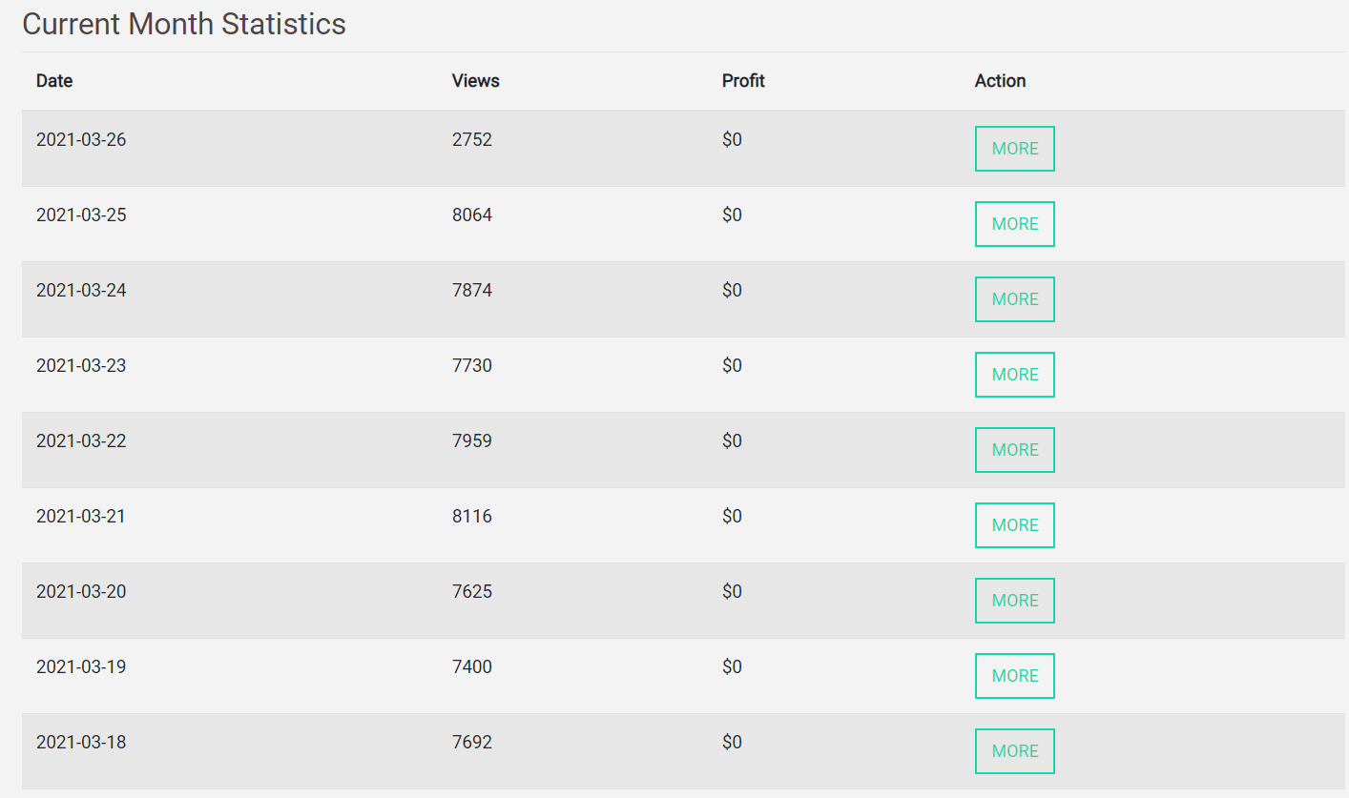Click the Action column header
The width and height of the screenshot is (1349, 798).
tap(1000, 81)
